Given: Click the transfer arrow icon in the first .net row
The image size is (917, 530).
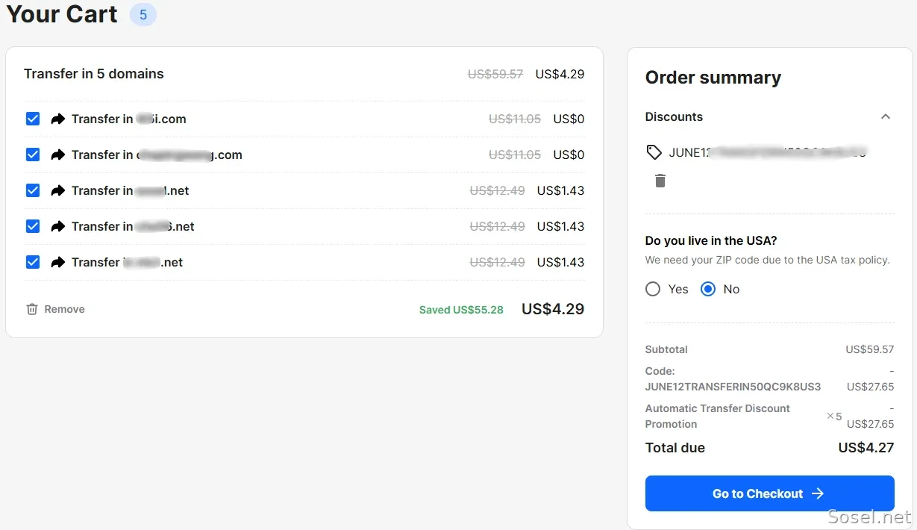Looking at the screenshot, I should click(x=57, y=190).
